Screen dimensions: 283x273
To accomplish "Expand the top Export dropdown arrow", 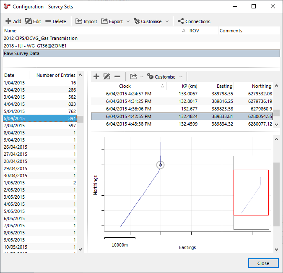I will pyautogui.click(x=128, y=21).
